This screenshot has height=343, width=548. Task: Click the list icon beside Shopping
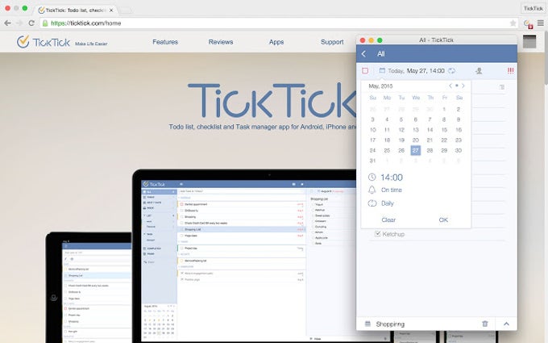point(367,324)
